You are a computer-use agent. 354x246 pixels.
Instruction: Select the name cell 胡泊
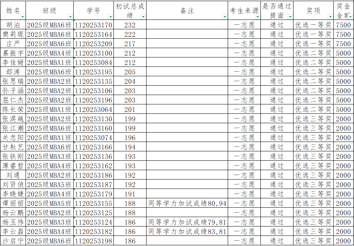coord(13,25)
